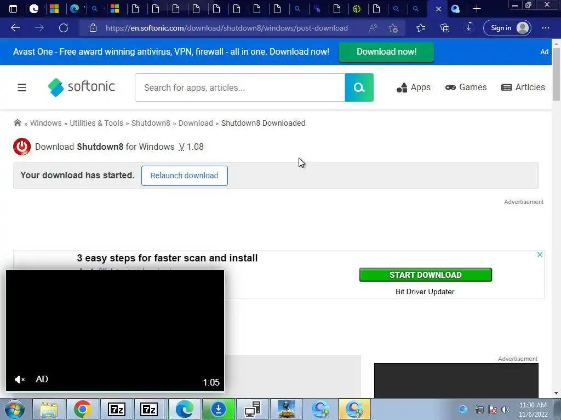Click the Softonic logo
This screenshot has width=561, height=420.
click(x=82, y=87)
